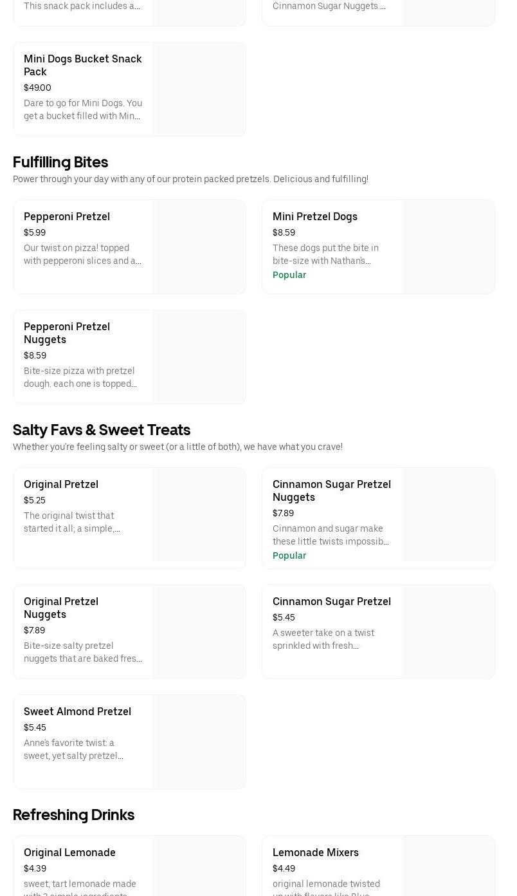Open the Mini Dogs Bucket Snack Pack item
This screenshot has width=517, height=896.
pos(83,65)
